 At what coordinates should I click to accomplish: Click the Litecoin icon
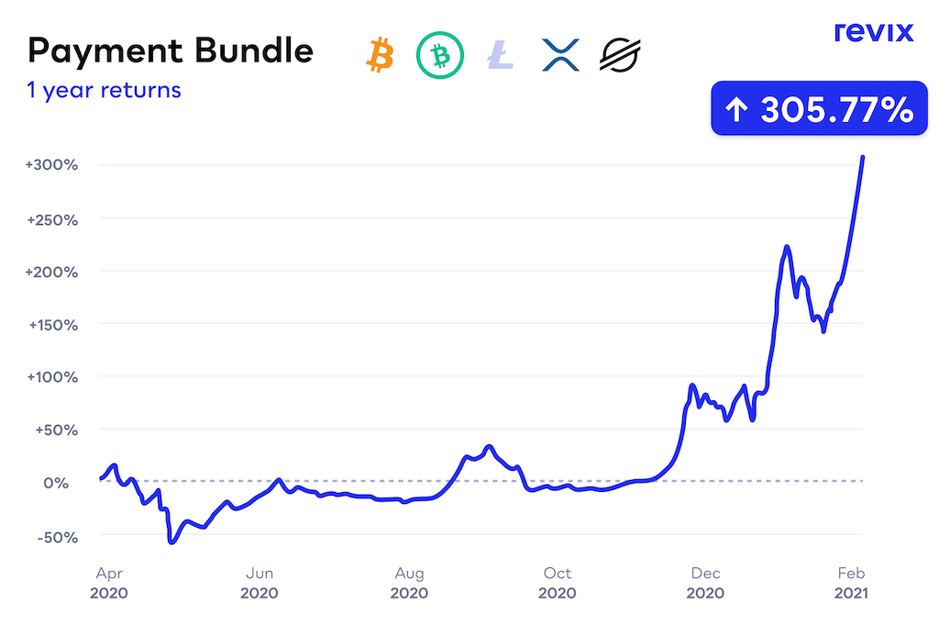tap(501, 55)
